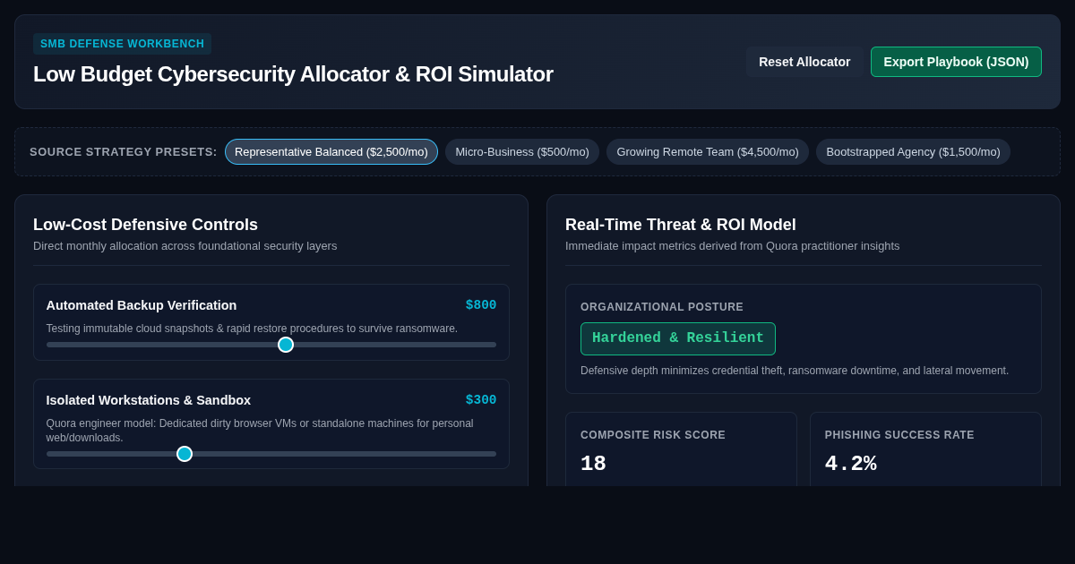
Task: Click the Direct monthly allocation subtitle
Action: pos(185,246)
